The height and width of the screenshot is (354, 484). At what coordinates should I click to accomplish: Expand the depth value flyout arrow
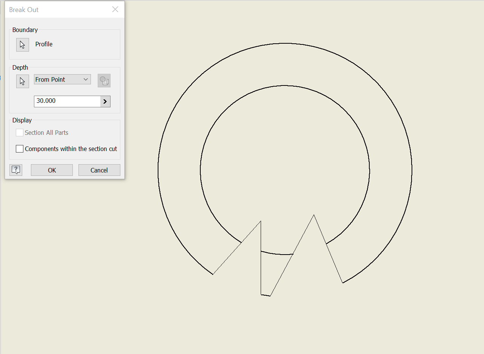(105, 101)
